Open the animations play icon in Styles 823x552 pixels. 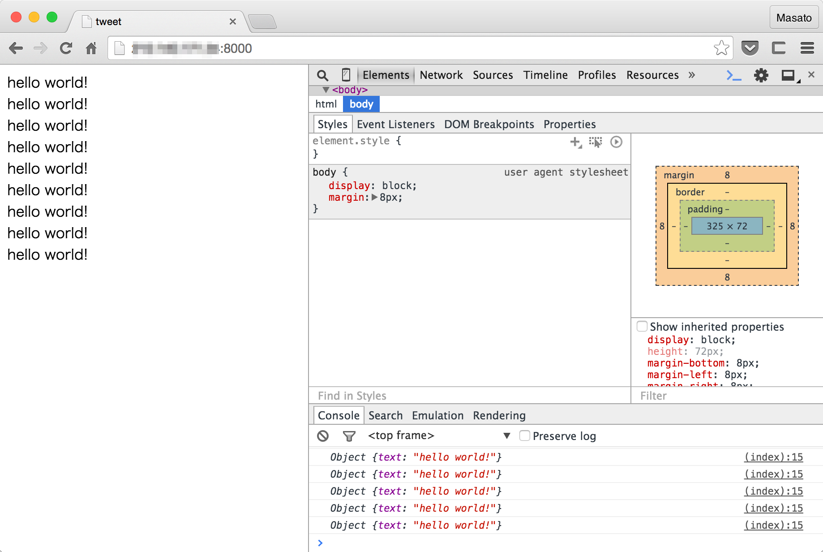coord(617,142)
